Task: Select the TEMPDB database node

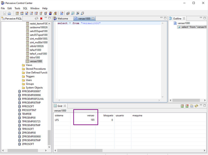Action: pos(25,114)
